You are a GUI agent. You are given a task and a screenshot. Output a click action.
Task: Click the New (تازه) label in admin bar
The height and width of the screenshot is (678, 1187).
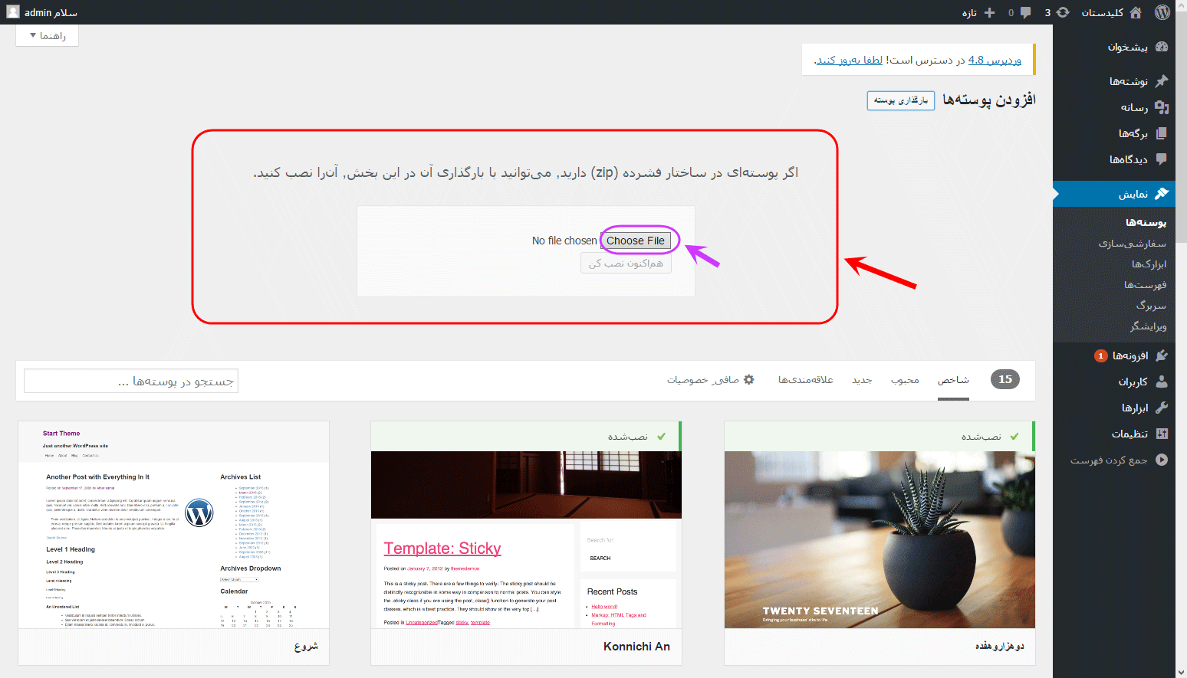point(969,12)
